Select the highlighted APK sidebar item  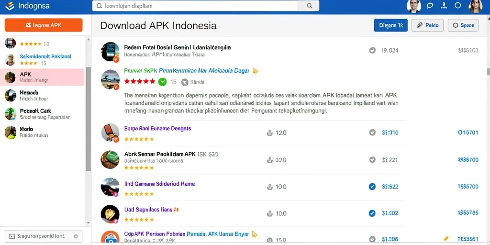[42, 77]
